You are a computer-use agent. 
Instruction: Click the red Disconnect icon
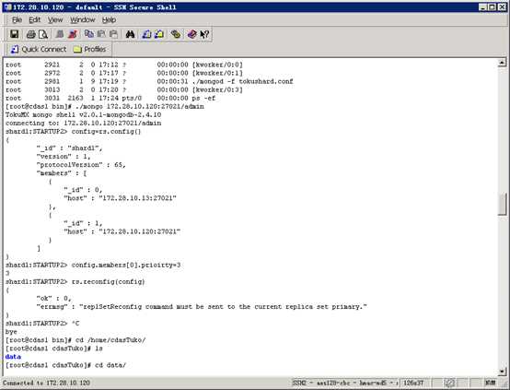pyautogui.click(x=73, y=34)
